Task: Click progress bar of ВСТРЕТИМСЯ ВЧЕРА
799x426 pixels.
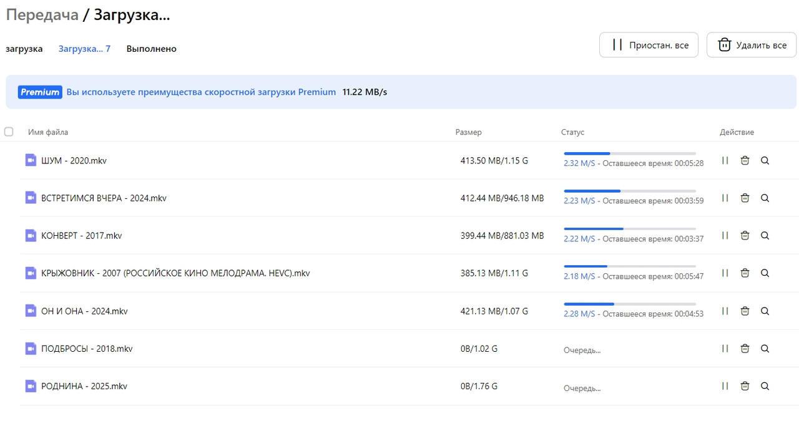Action: click(630, 191)
